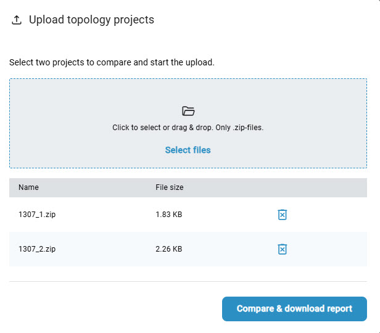Image resolution: width=380 pixels, height=333 pixels.
Task: Delete the 1307_1.zip file entry
Action: (x=282, y=215)
